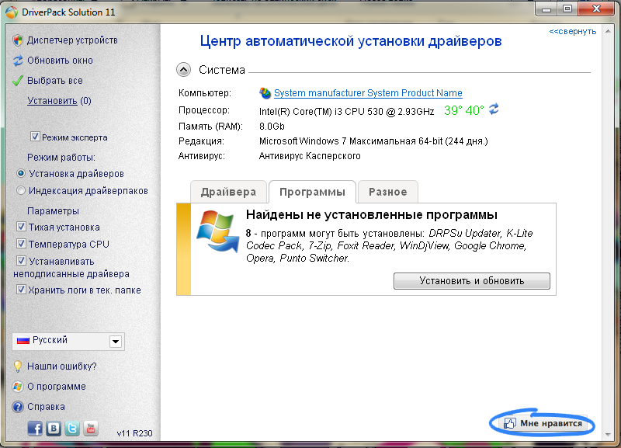
Task: Click Обновить окно text link
Action: 61,61
